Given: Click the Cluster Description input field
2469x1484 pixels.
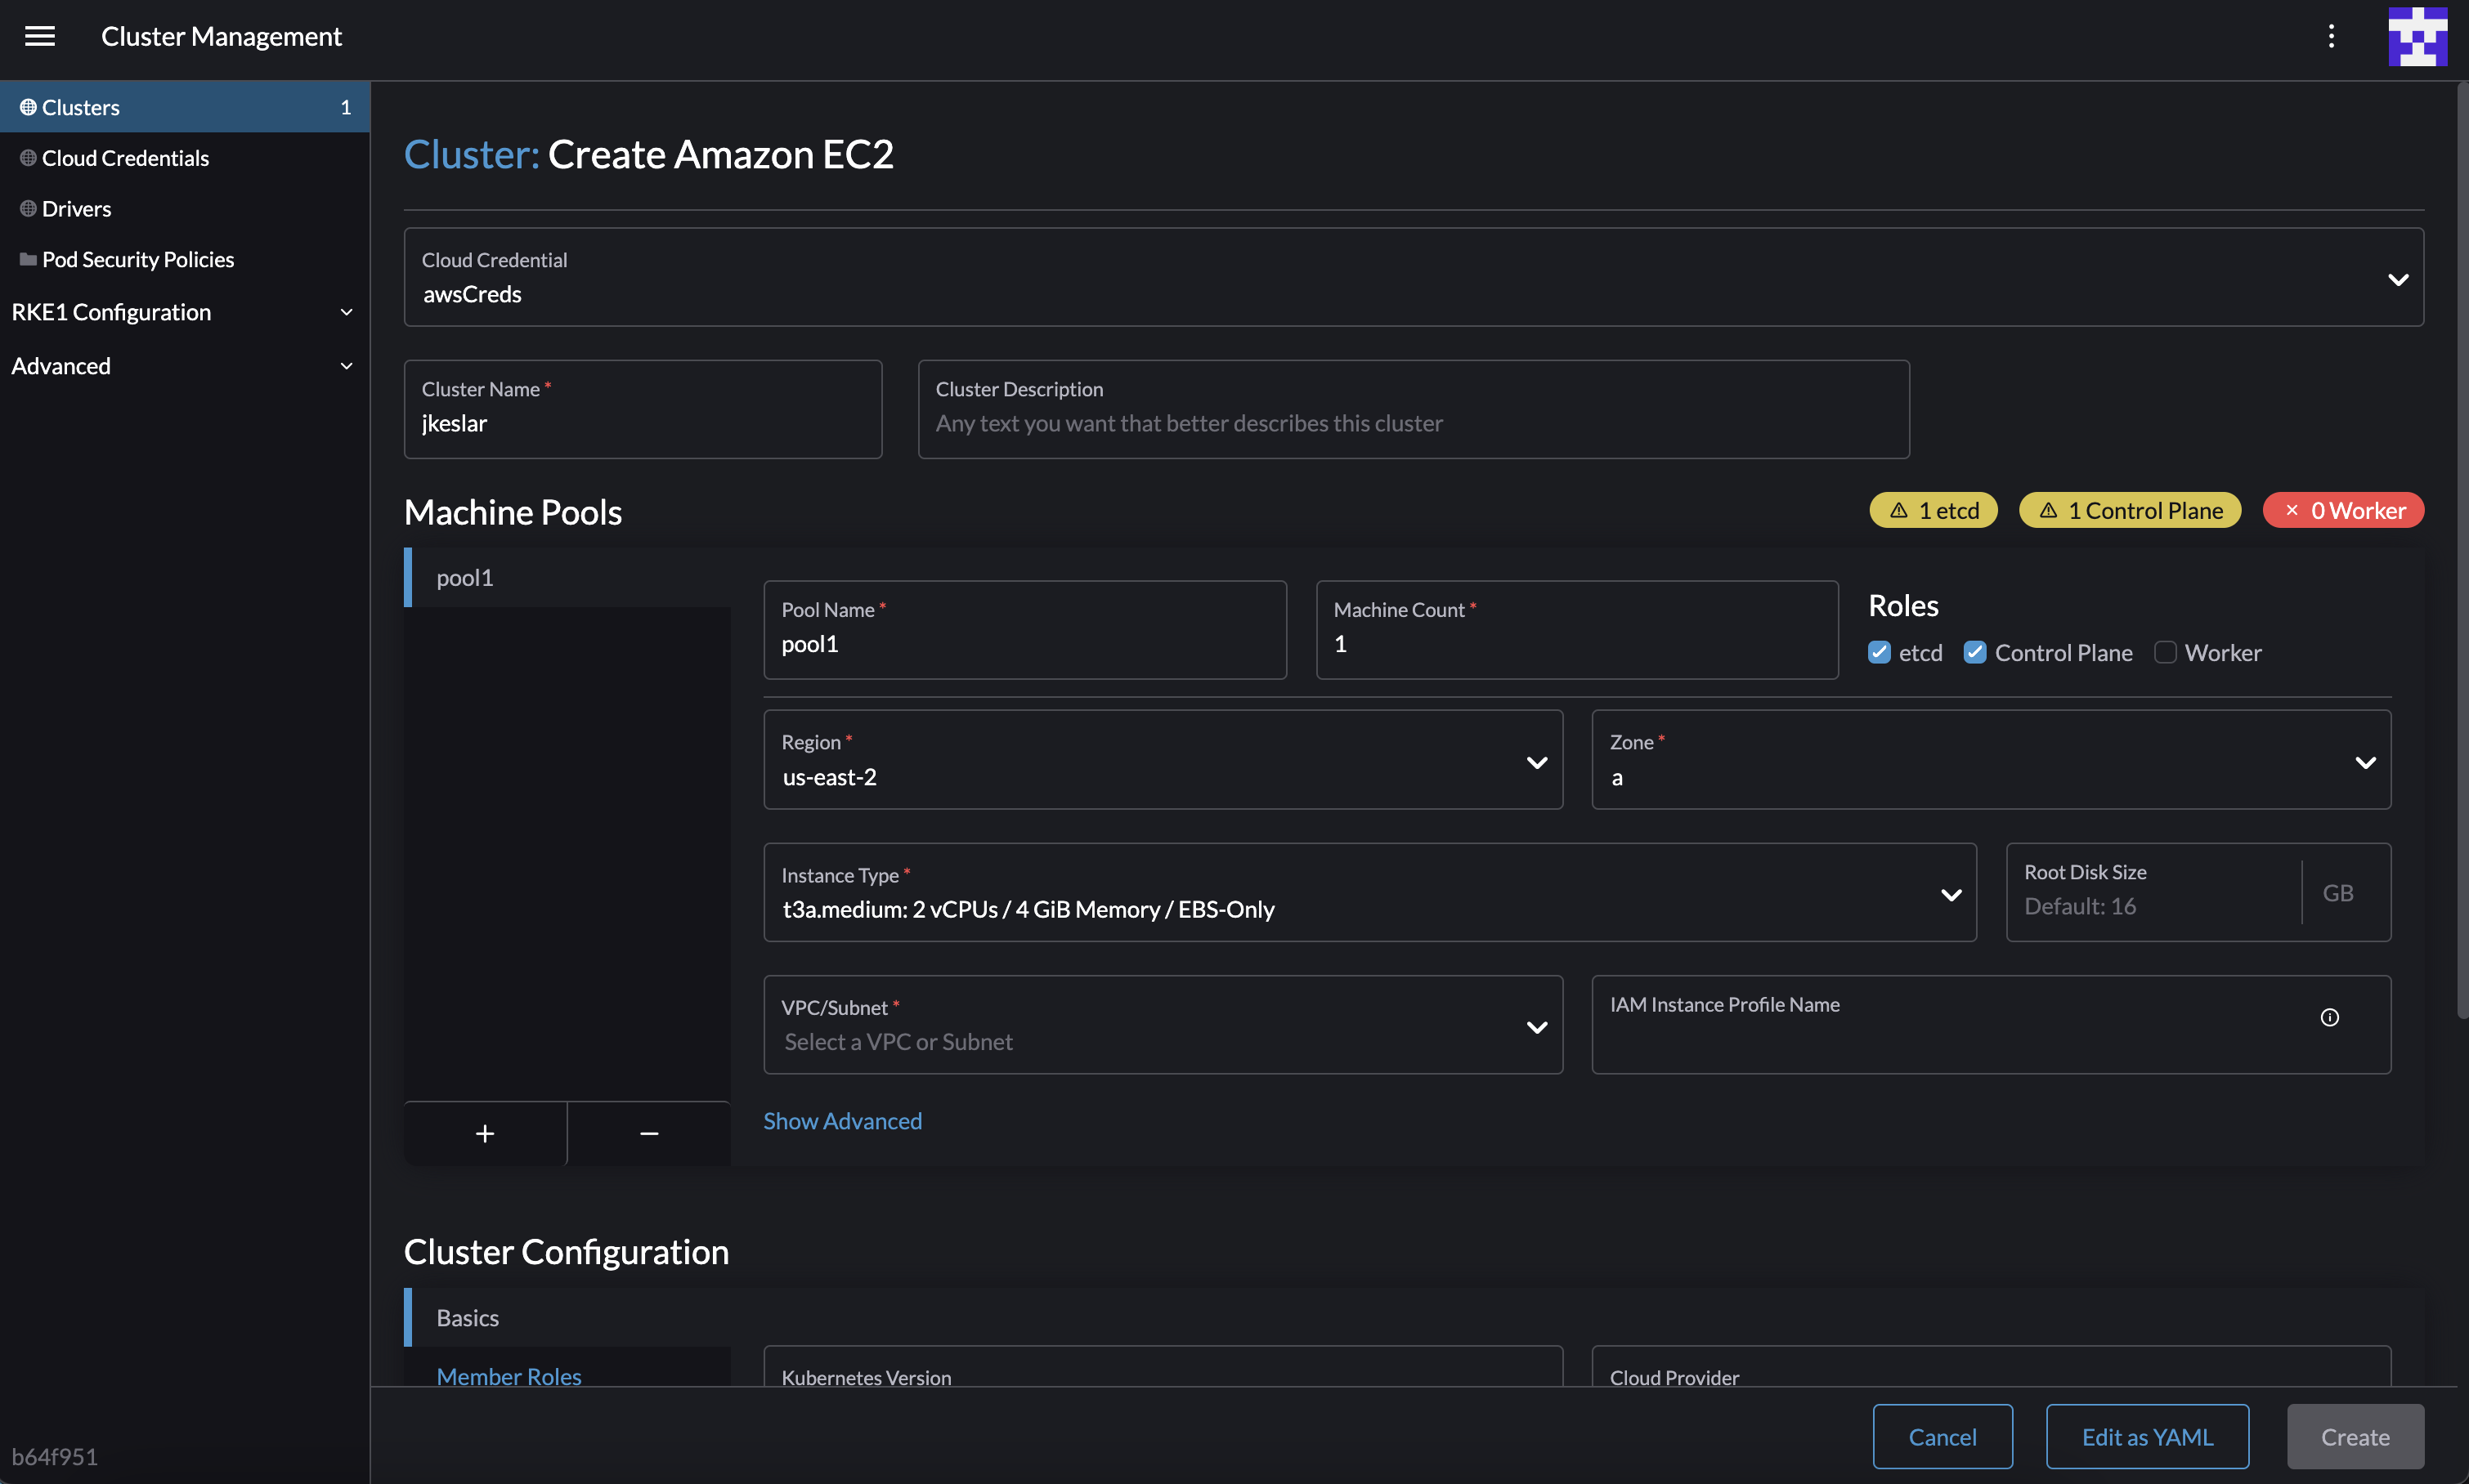Looking at the screenshot, I should coord(1413,422).
